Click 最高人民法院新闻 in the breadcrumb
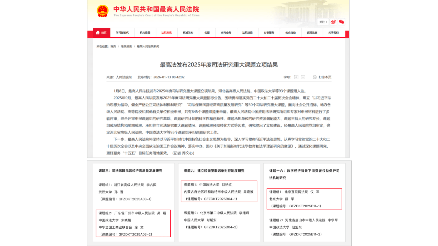This screenshot has width=438, height=246. [148, 46]
